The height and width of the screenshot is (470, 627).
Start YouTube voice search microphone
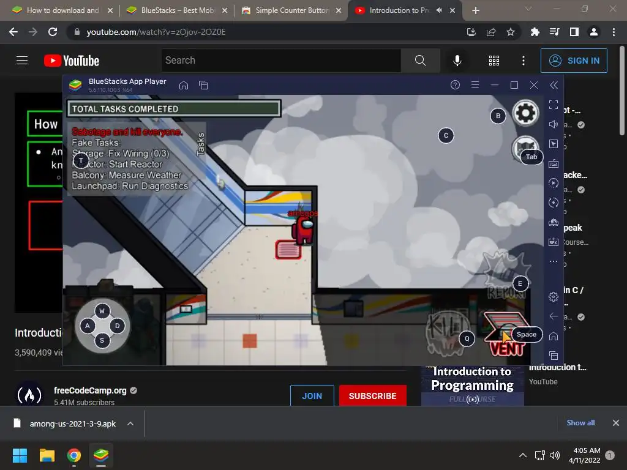click(x=457, y=61)
